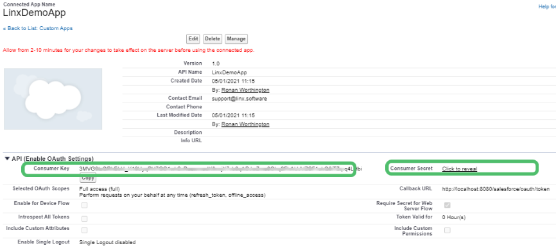Toggle Include Custom Permissions checkbox
Screen dimensions: 556x248
click(447, 230)
